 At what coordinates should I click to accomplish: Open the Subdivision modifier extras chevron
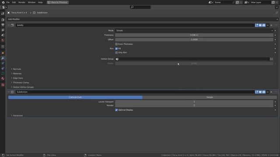pos(267,92)
